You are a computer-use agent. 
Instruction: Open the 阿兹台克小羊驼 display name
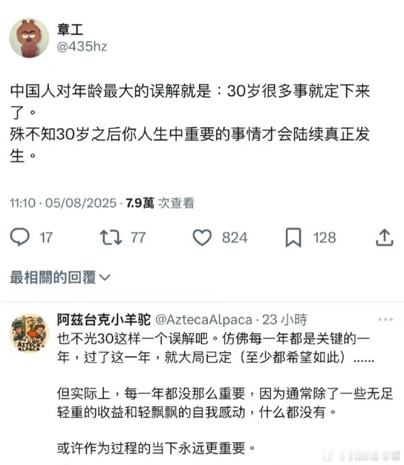(x=104, y=320)
